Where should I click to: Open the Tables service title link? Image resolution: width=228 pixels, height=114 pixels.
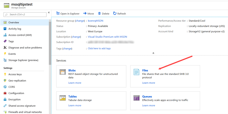coord(72,97)
